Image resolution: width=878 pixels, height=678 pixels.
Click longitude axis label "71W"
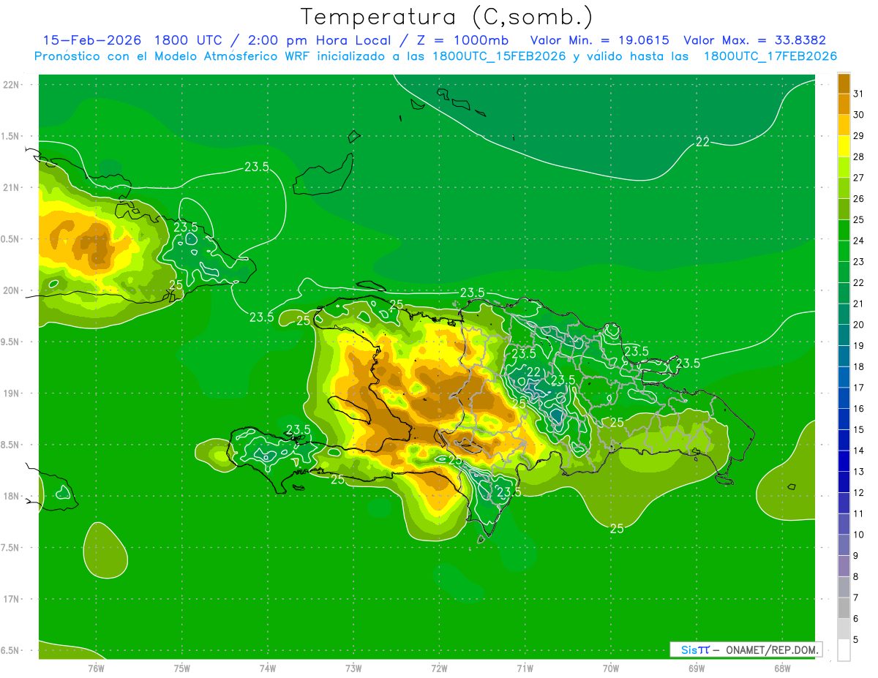point(525,668)
